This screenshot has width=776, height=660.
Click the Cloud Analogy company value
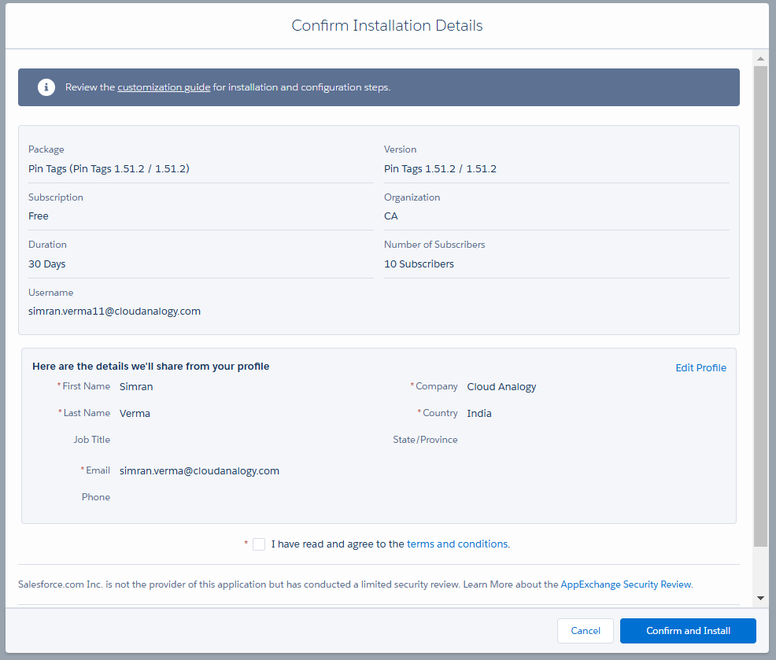[x=501, y=387]
